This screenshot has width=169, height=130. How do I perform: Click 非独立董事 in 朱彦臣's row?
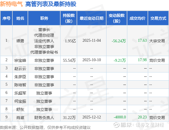click(x=44, y=77)
